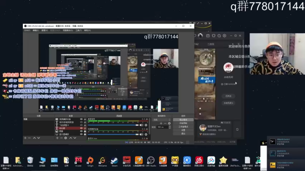Open the Recycle Bin desktop icon
The height and width of the screenshot is (171, 305).
tap(30, 162)
